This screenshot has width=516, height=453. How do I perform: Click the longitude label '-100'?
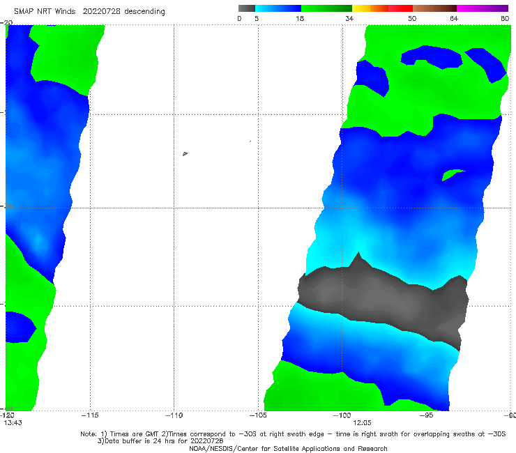click(x=342, y=415)
